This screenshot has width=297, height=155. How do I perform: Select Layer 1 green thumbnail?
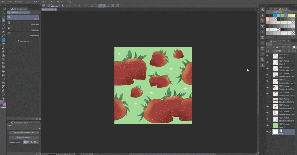pyautogui.click(x=275, y=125)
